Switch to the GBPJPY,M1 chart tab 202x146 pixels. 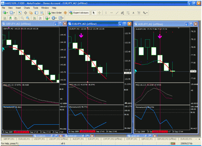tap(9, 139)
